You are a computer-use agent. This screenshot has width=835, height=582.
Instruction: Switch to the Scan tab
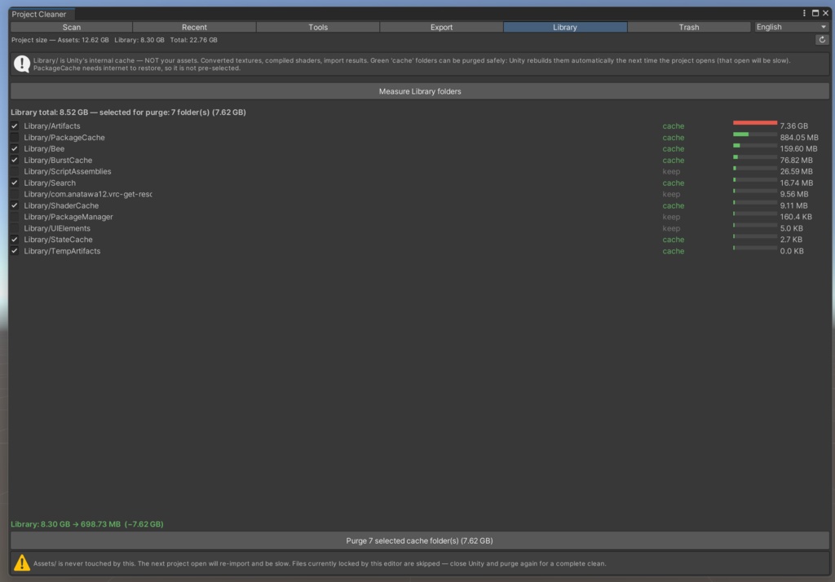(x=72, y=27)
